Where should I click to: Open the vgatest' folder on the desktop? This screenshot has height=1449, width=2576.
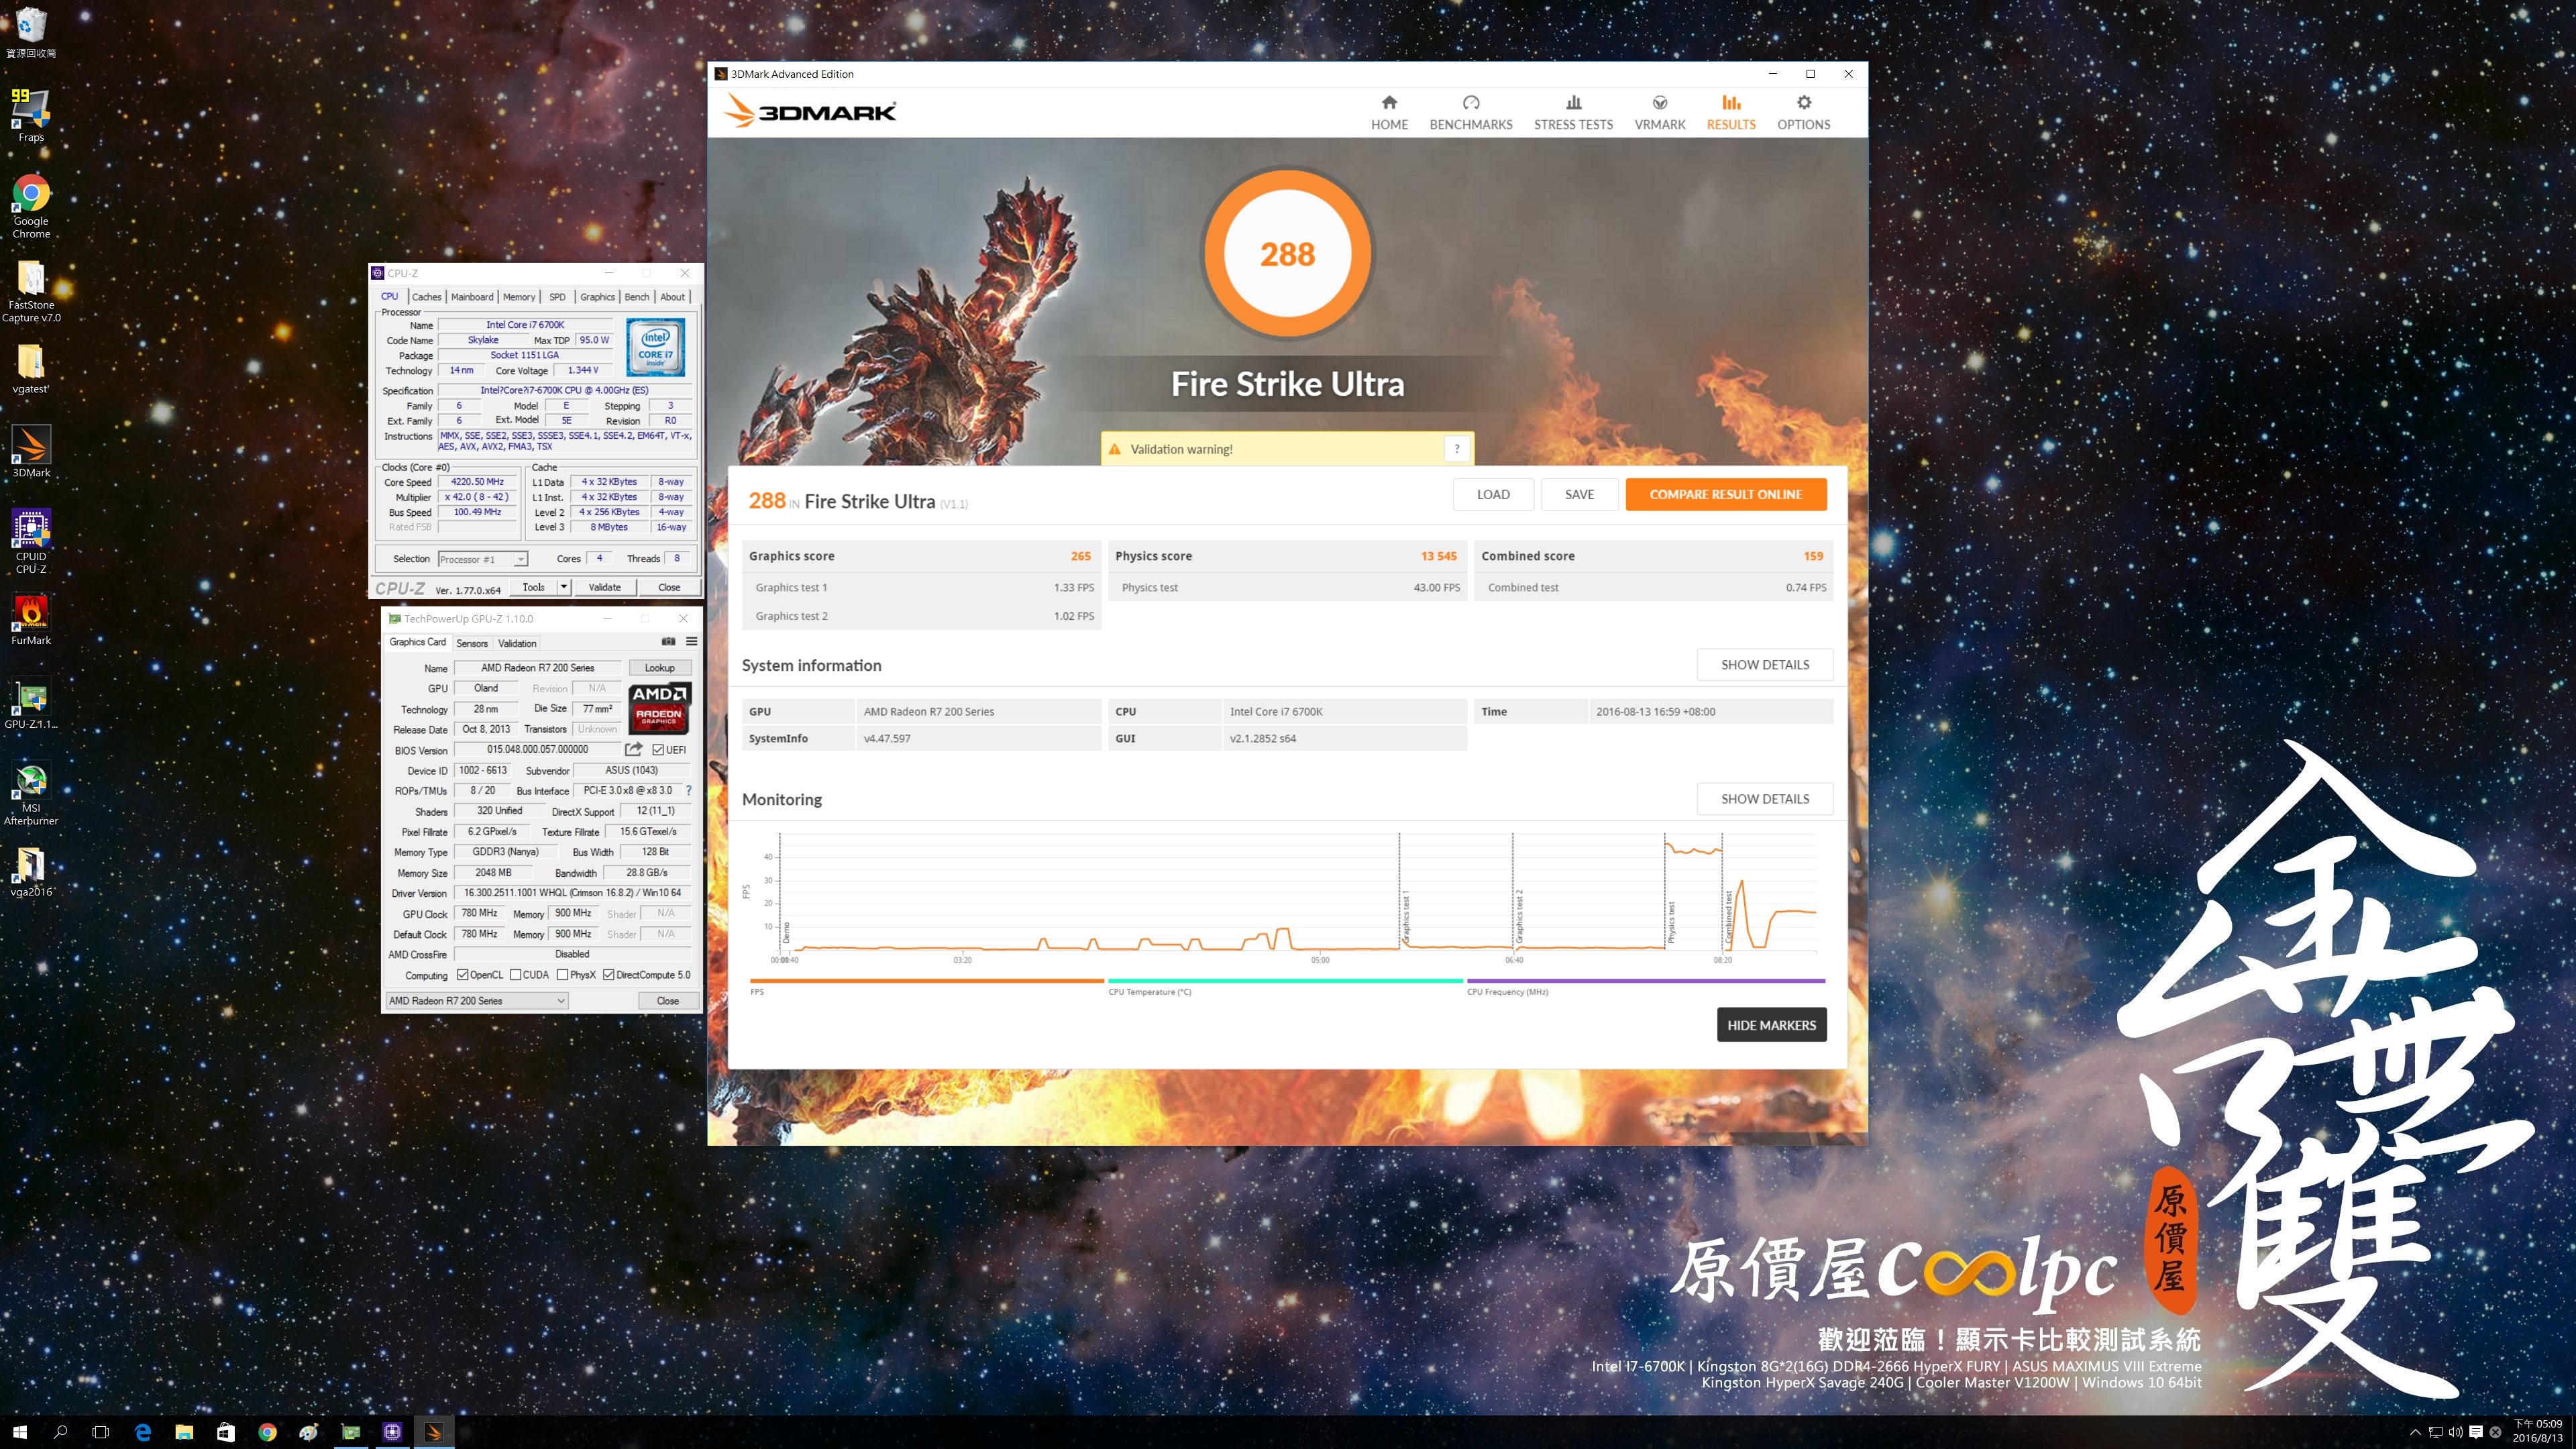click(31, 369)
